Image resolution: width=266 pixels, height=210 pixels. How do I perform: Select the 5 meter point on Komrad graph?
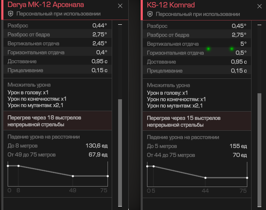(153, 166)
